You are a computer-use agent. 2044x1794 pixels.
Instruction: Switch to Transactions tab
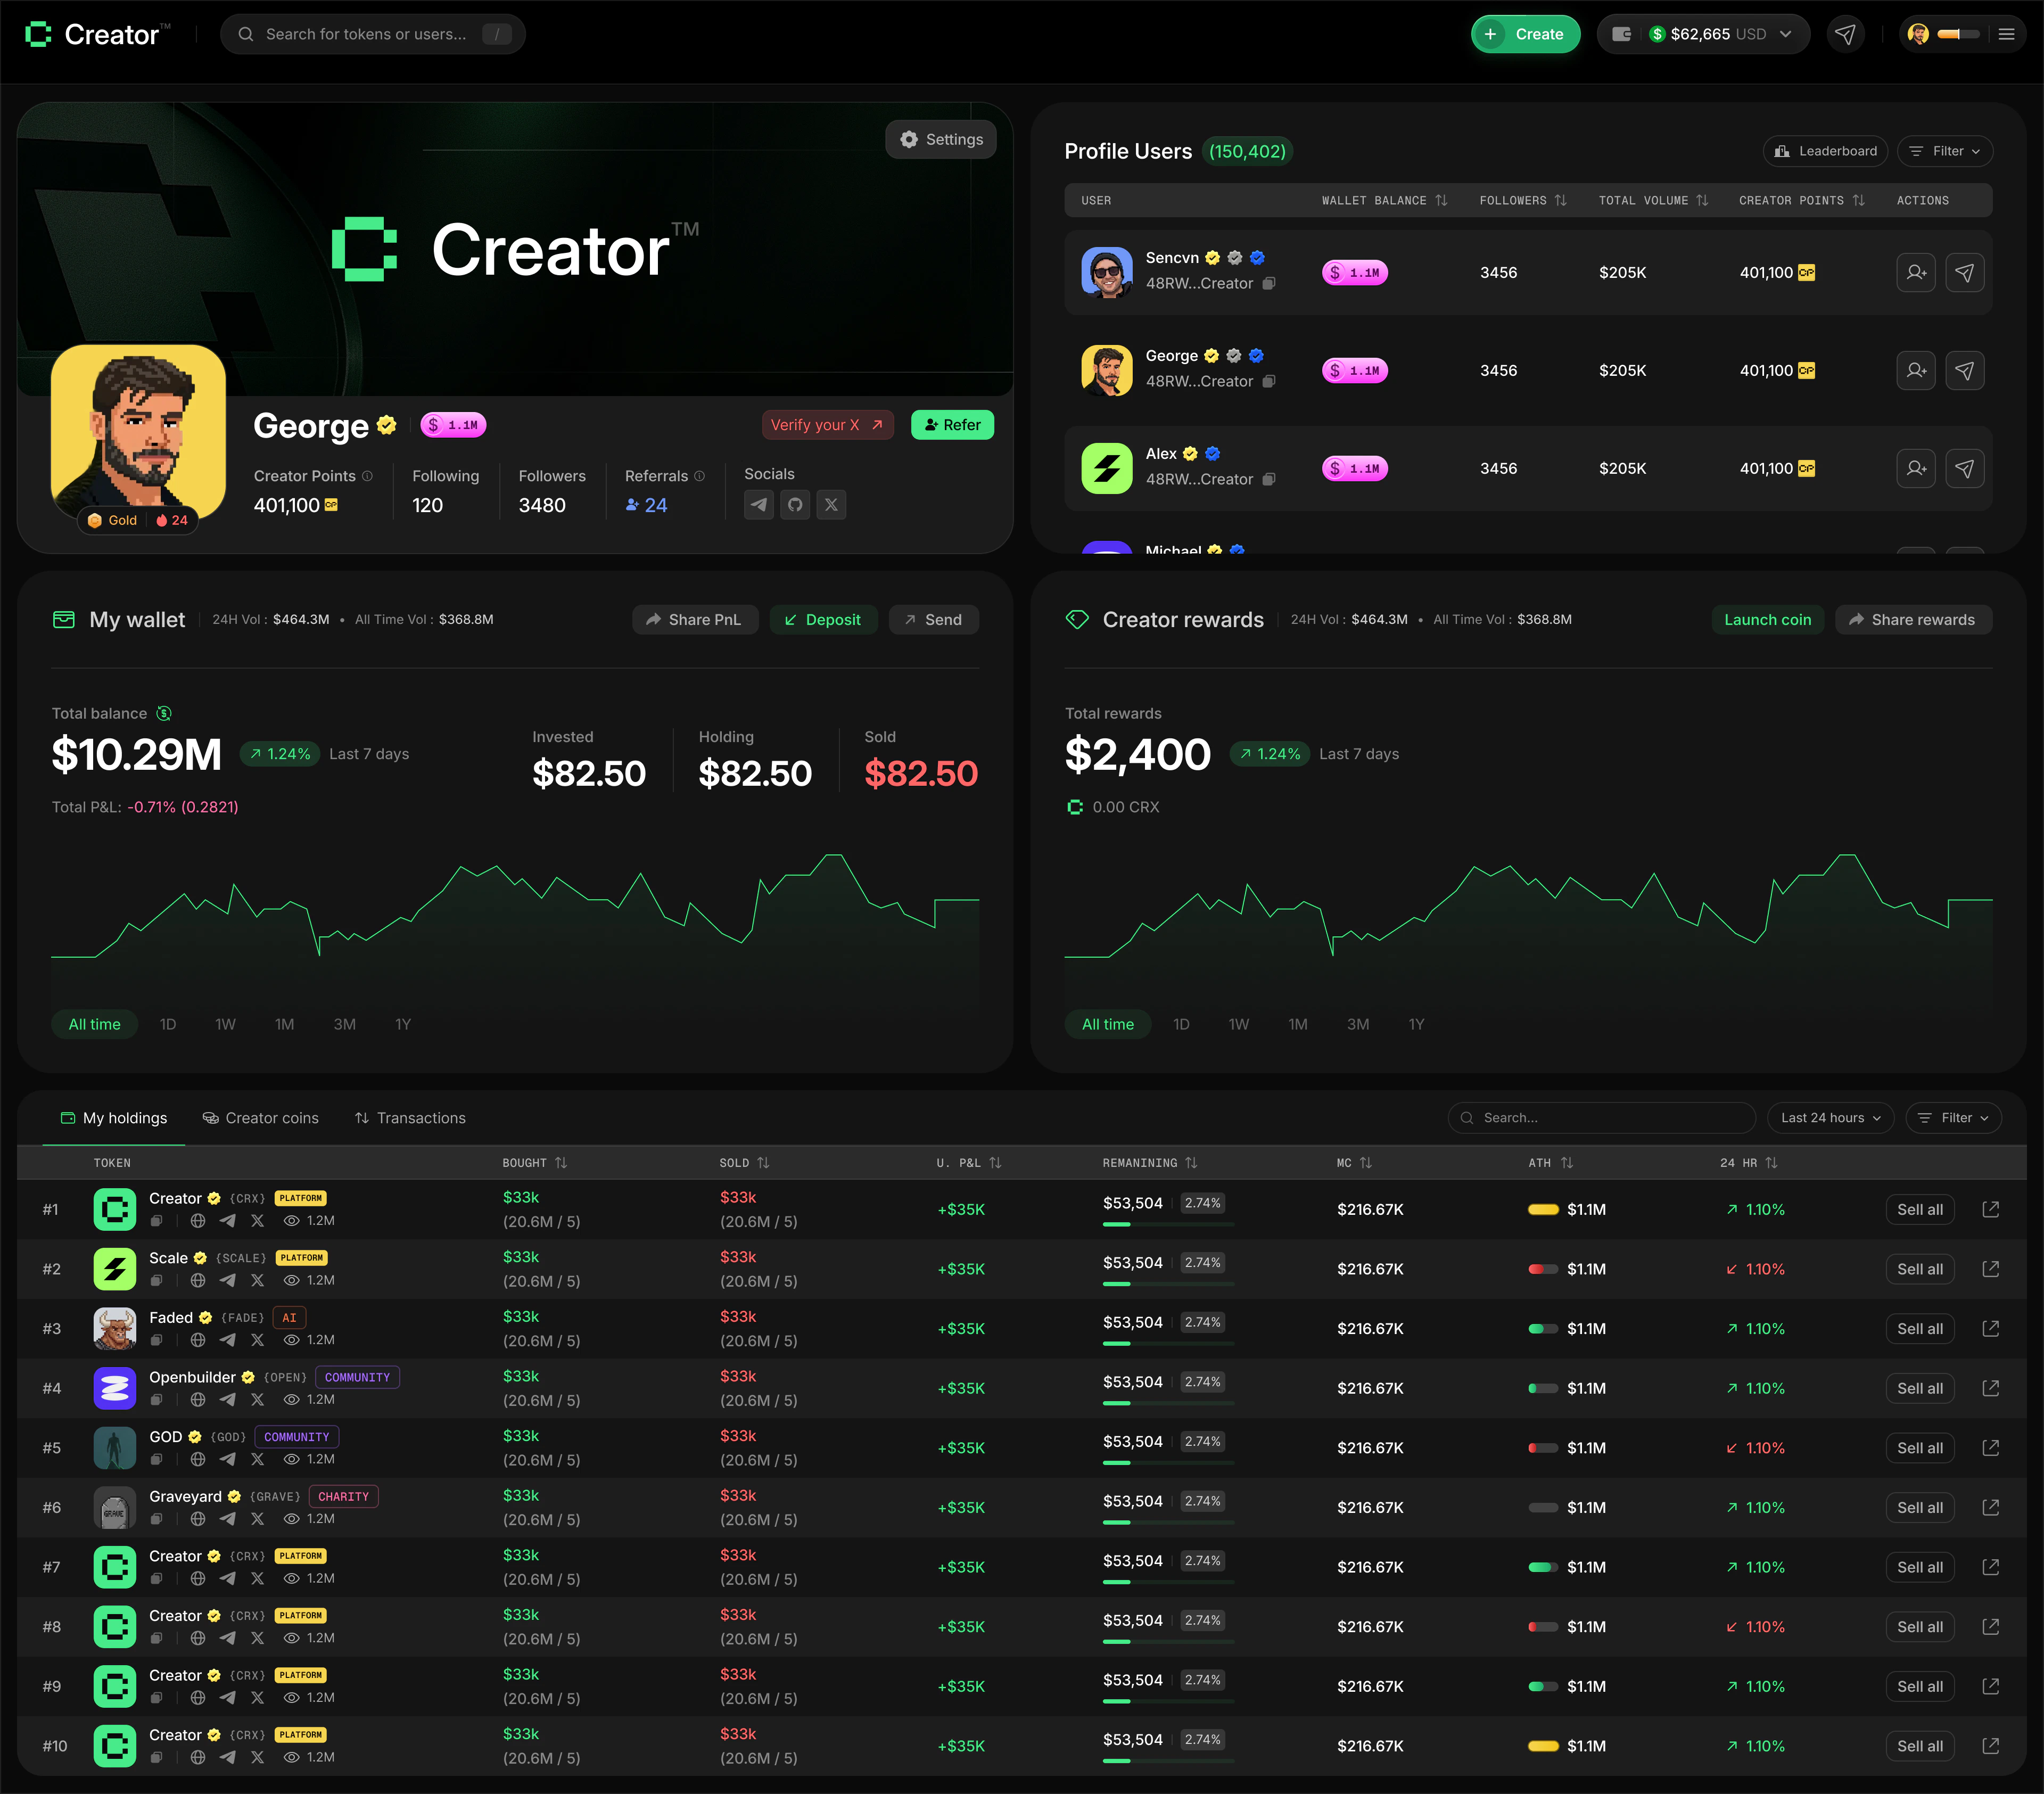pos(410,1118)
